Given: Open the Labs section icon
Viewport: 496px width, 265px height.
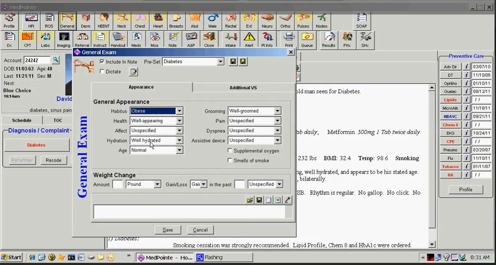Looking at the screenshot, I should click(45, 40).
